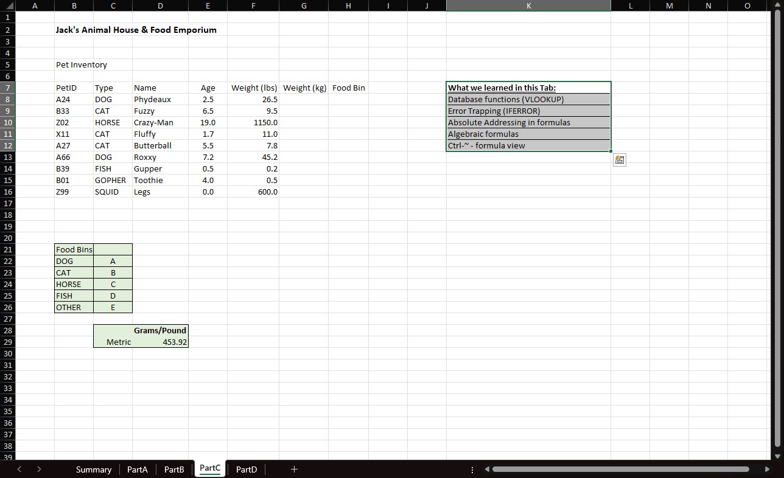Open the PartD worksheet tab
Viewport: 784px width, 478px height.
tap(246, 469)
